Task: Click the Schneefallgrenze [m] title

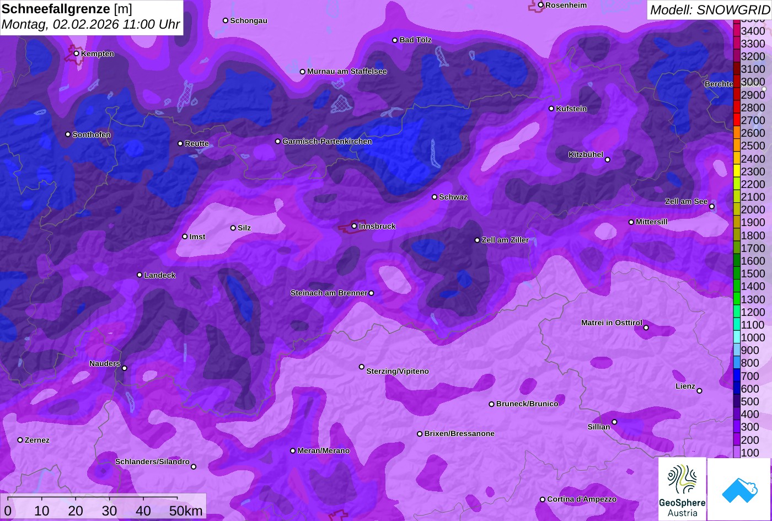Action: coord(67,9)
